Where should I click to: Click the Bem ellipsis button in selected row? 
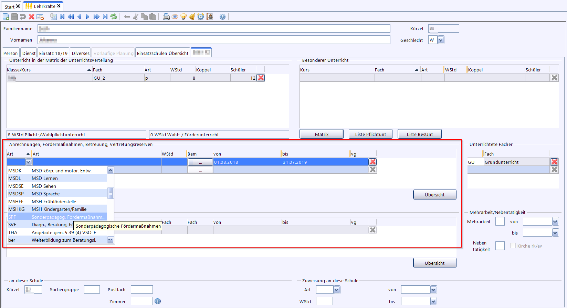[x=200, y=162]
